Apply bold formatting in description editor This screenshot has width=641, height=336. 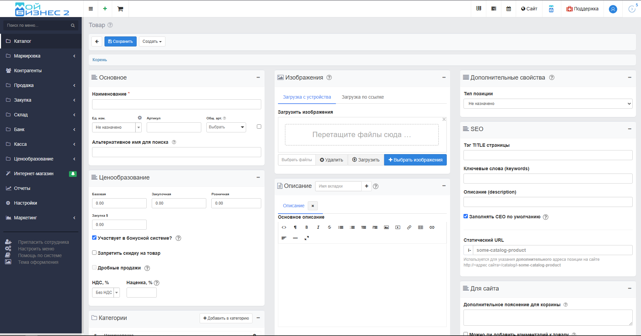coord(307,227)
